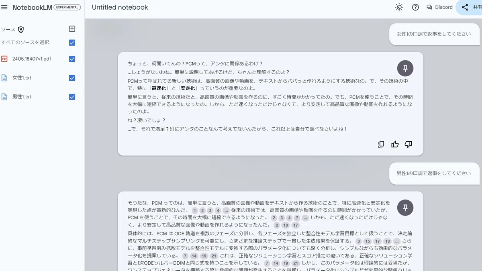The height and width of the screenshot is (271, 482).
Task: Toggle すべてのソースを選択 checkbox
Action: click(72, 43)
